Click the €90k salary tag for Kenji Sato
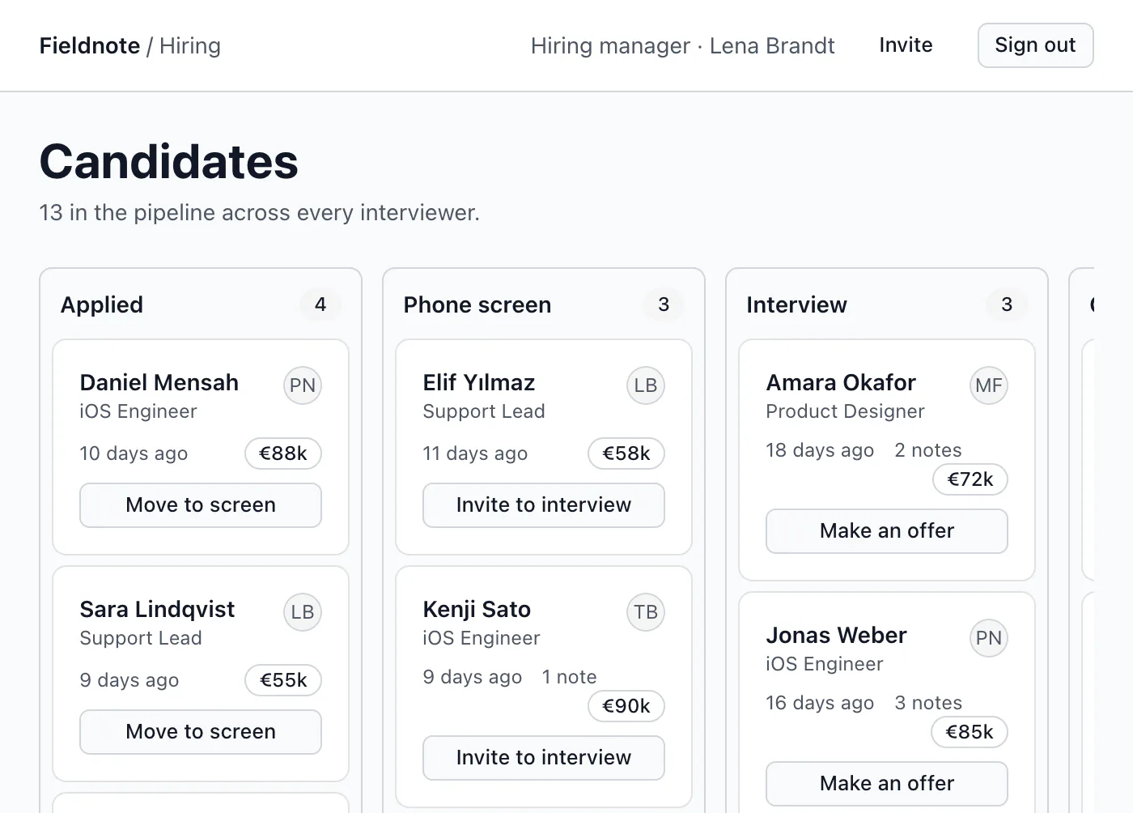This screenshot has height=813, width=1133. point(626,706)
